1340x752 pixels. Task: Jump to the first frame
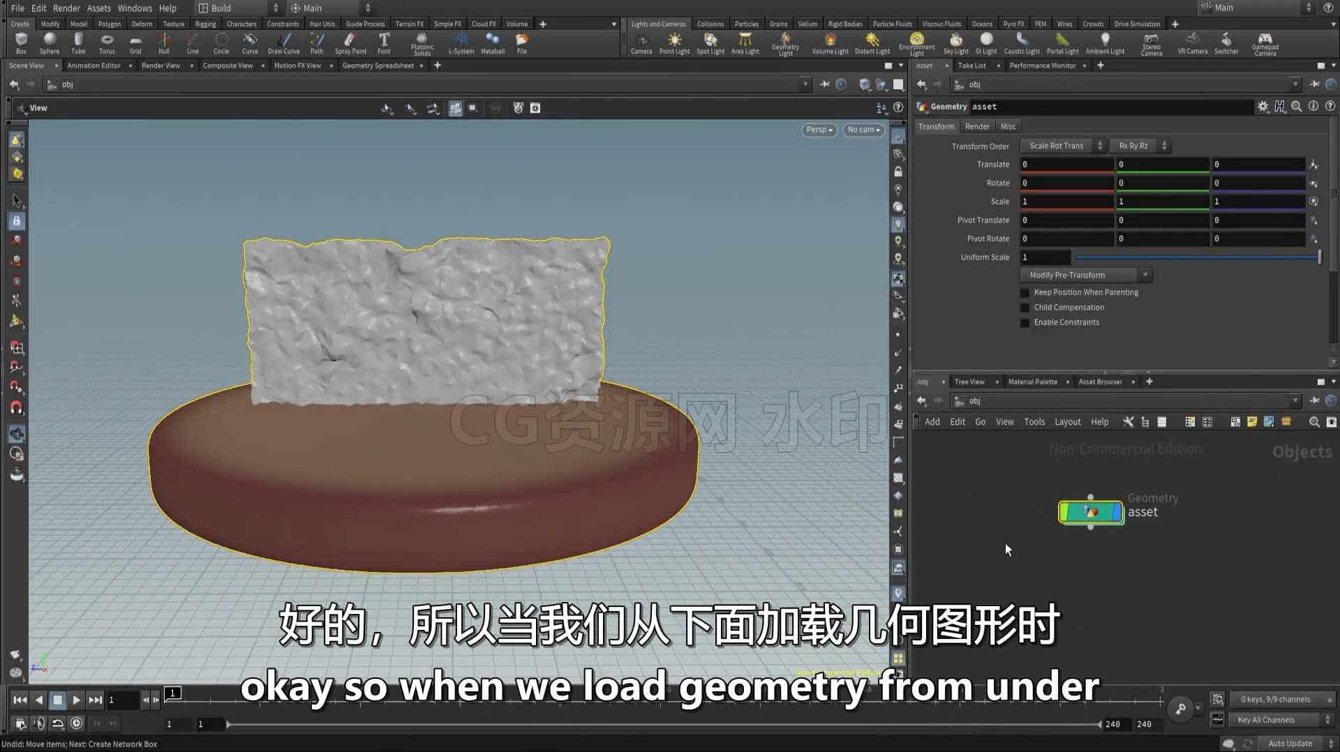coord(20,700)
